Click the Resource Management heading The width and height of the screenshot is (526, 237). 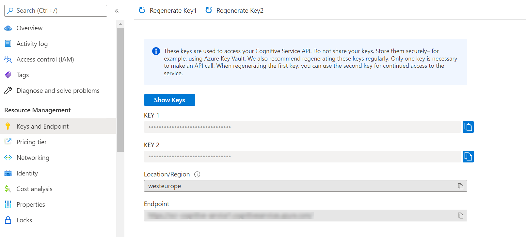tap(38, 110)
